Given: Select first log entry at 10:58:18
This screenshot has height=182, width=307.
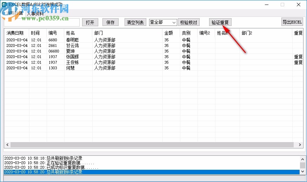Looking at the screenshot, I should point(152,158).
